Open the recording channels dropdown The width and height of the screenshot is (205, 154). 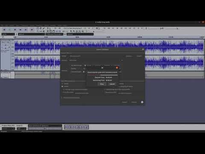(54, 34)
